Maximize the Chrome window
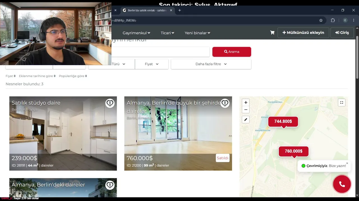359x201 pixels. tap(343, 10)
